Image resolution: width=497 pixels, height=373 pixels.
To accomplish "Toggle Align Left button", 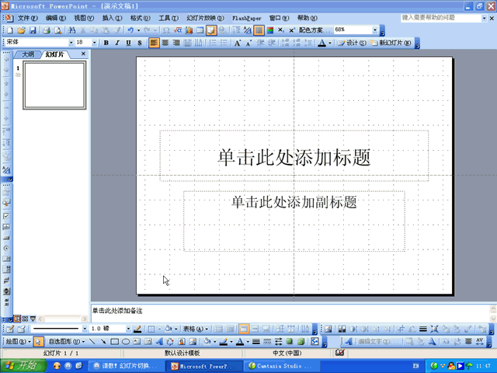I will [154, 43].
